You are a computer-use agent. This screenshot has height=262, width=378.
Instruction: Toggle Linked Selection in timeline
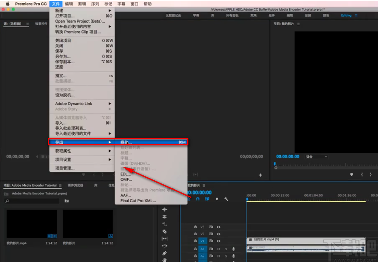207,199
